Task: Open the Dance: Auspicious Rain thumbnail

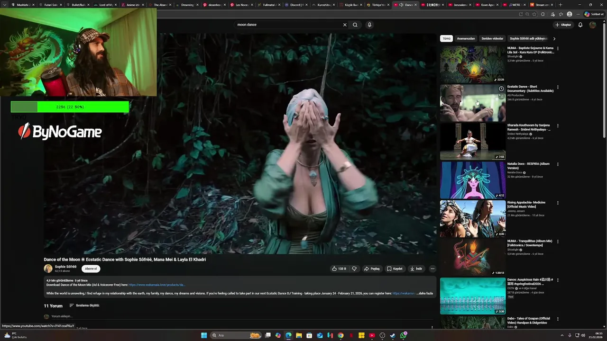Action: pyautogui.click(x=473, y=296)
